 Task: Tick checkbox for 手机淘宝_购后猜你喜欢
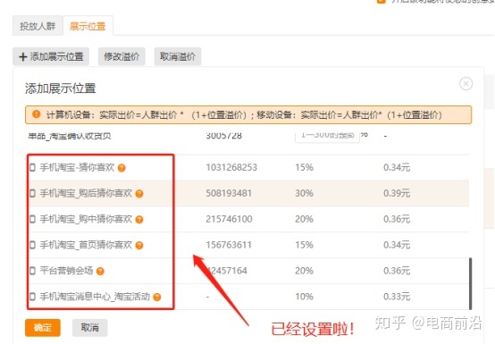[x=32, y=193]
